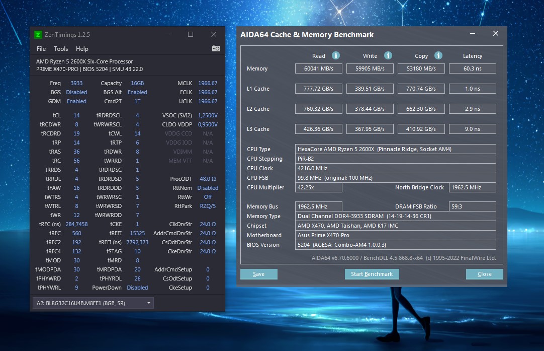The image size is (544, 351).
Task: Click the Capacity value 16GB in ZenTimings
Action: coord(137,83)
